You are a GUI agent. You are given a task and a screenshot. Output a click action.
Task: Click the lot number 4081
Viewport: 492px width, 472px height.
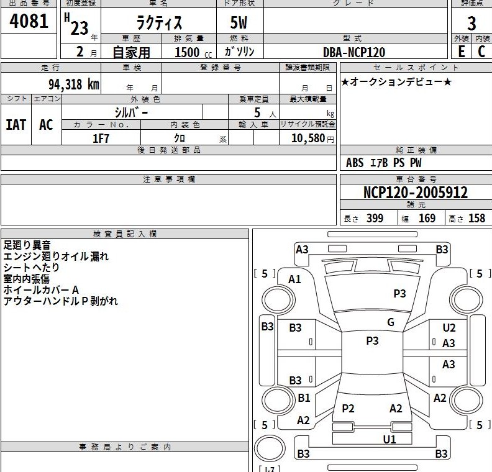tap(29, 21)
